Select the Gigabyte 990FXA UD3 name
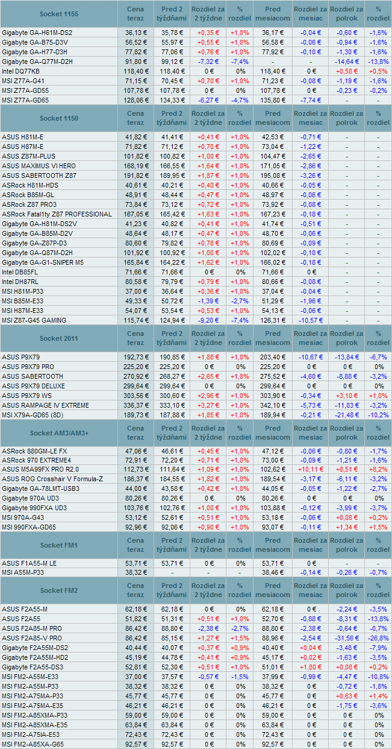This screenshot has width=392, height=749. pos(34,508)
